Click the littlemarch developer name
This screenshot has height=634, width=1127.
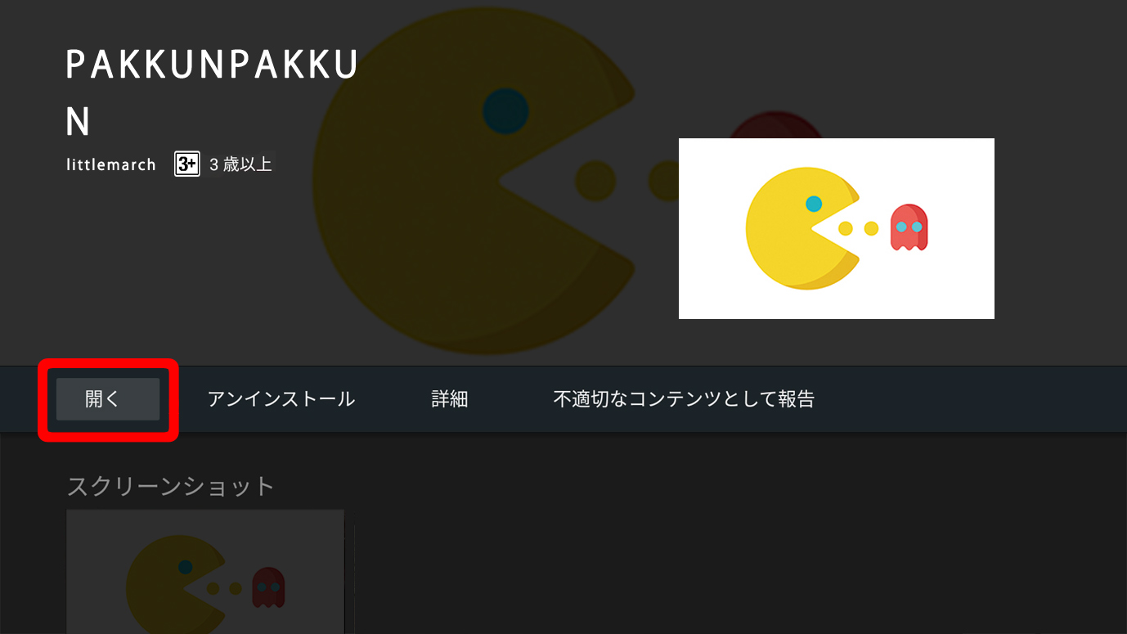[x=111, y=164]
